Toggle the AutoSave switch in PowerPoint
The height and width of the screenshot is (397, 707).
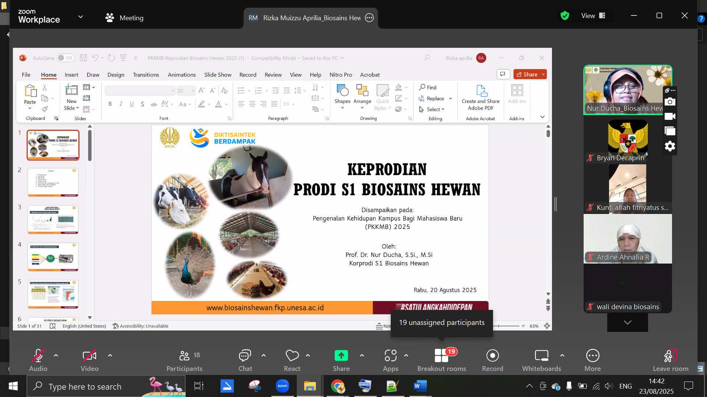[x=66, y=58]
